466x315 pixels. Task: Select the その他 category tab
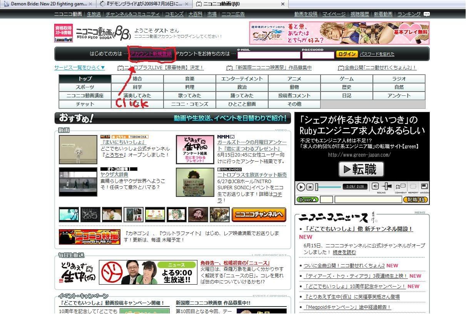tap(294, 104)
